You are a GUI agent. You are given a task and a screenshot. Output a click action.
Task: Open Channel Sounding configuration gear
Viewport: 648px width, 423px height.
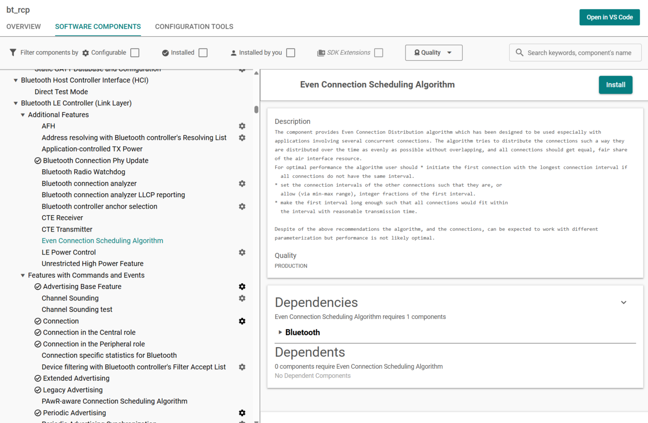tap(242, 298)
